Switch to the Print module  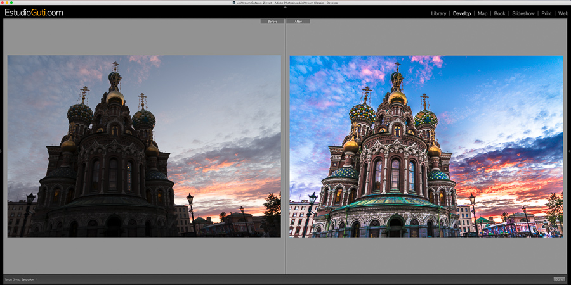546,13
